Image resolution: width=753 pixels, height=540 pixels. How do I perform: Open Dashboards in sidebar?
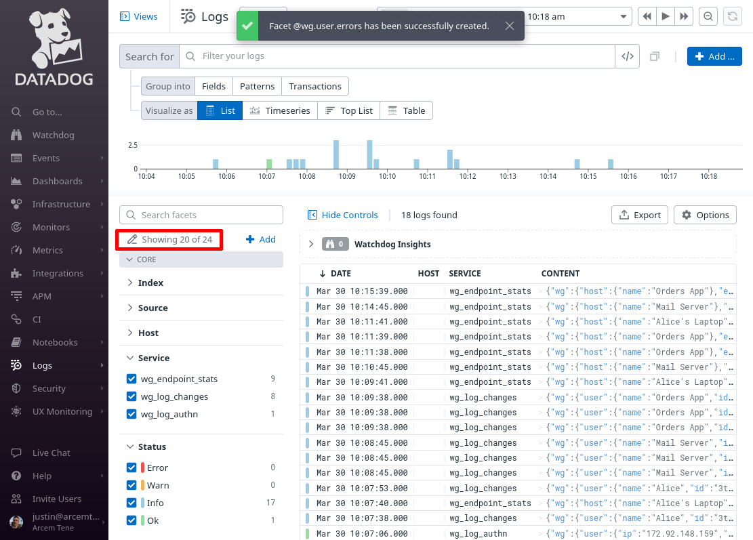pyautogui.click(x=57, y=181)
